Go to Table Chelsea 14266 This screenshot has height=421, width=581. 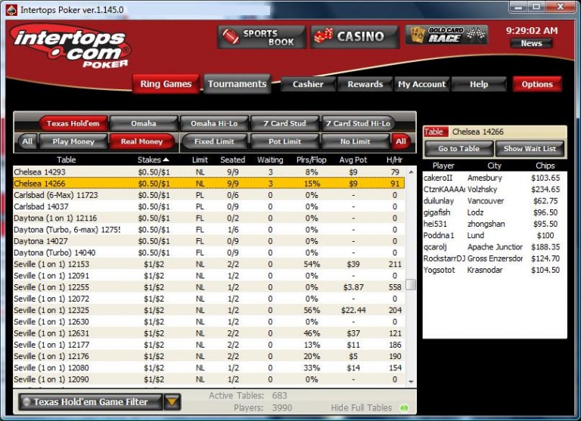click(x=458, y=148)
